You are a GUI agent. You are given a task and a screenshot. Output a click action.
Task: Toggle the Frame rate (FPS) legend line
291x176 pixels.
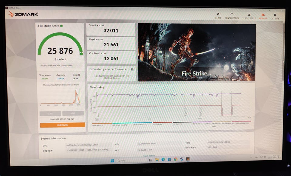[x=102, y=124]
